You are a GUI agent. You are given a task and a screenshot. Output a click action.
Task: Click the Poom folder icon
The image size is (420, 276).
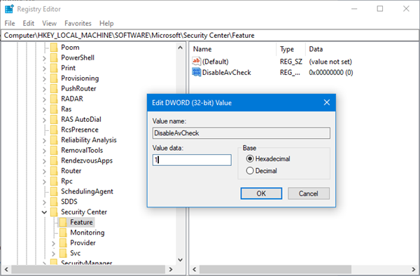54,48
